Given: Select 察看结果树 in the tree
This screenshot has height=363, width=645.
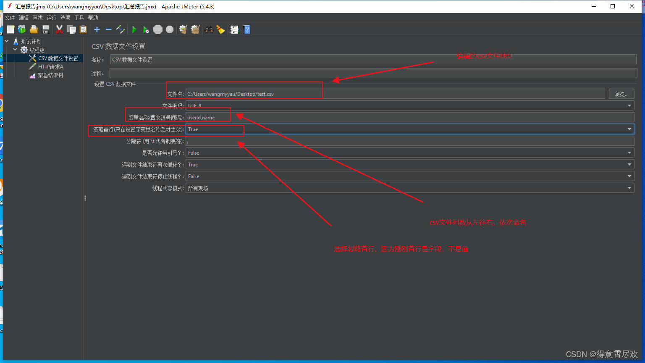Looking at the screenshot, I should click(50, 75).
